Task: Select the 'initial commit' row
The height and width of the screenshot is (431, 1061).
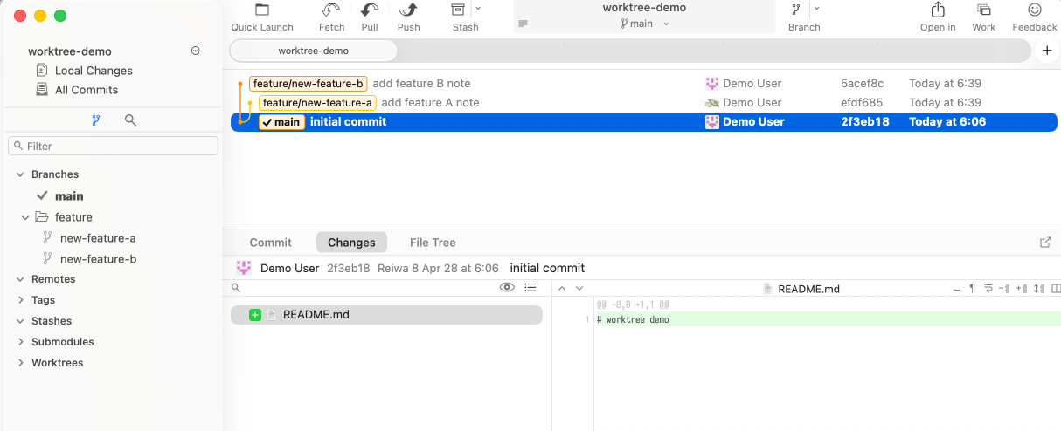Action: pyautogui.click(x=643, y=122)
